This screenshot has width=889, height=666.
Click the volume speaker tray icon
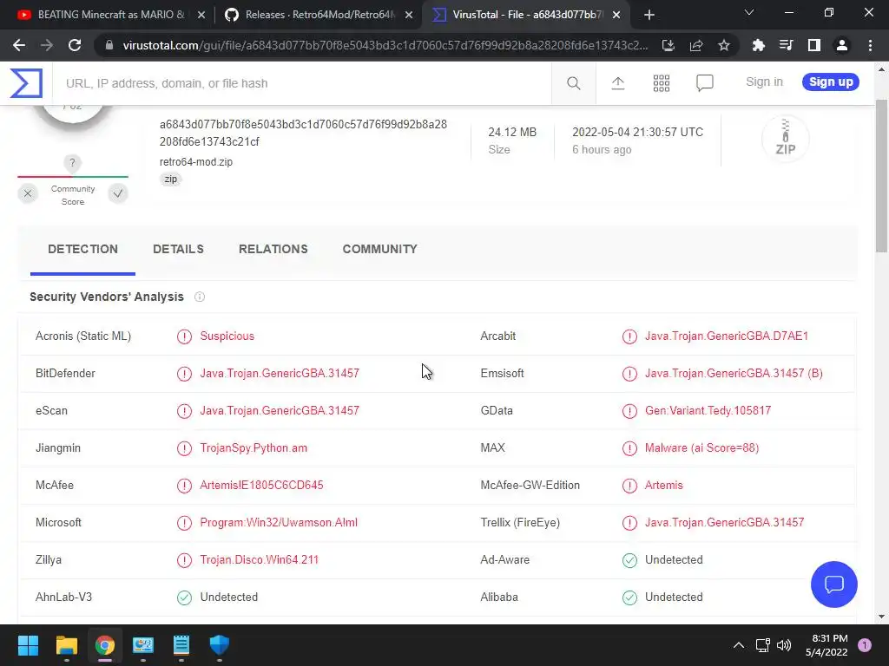[x=784, y=645]
